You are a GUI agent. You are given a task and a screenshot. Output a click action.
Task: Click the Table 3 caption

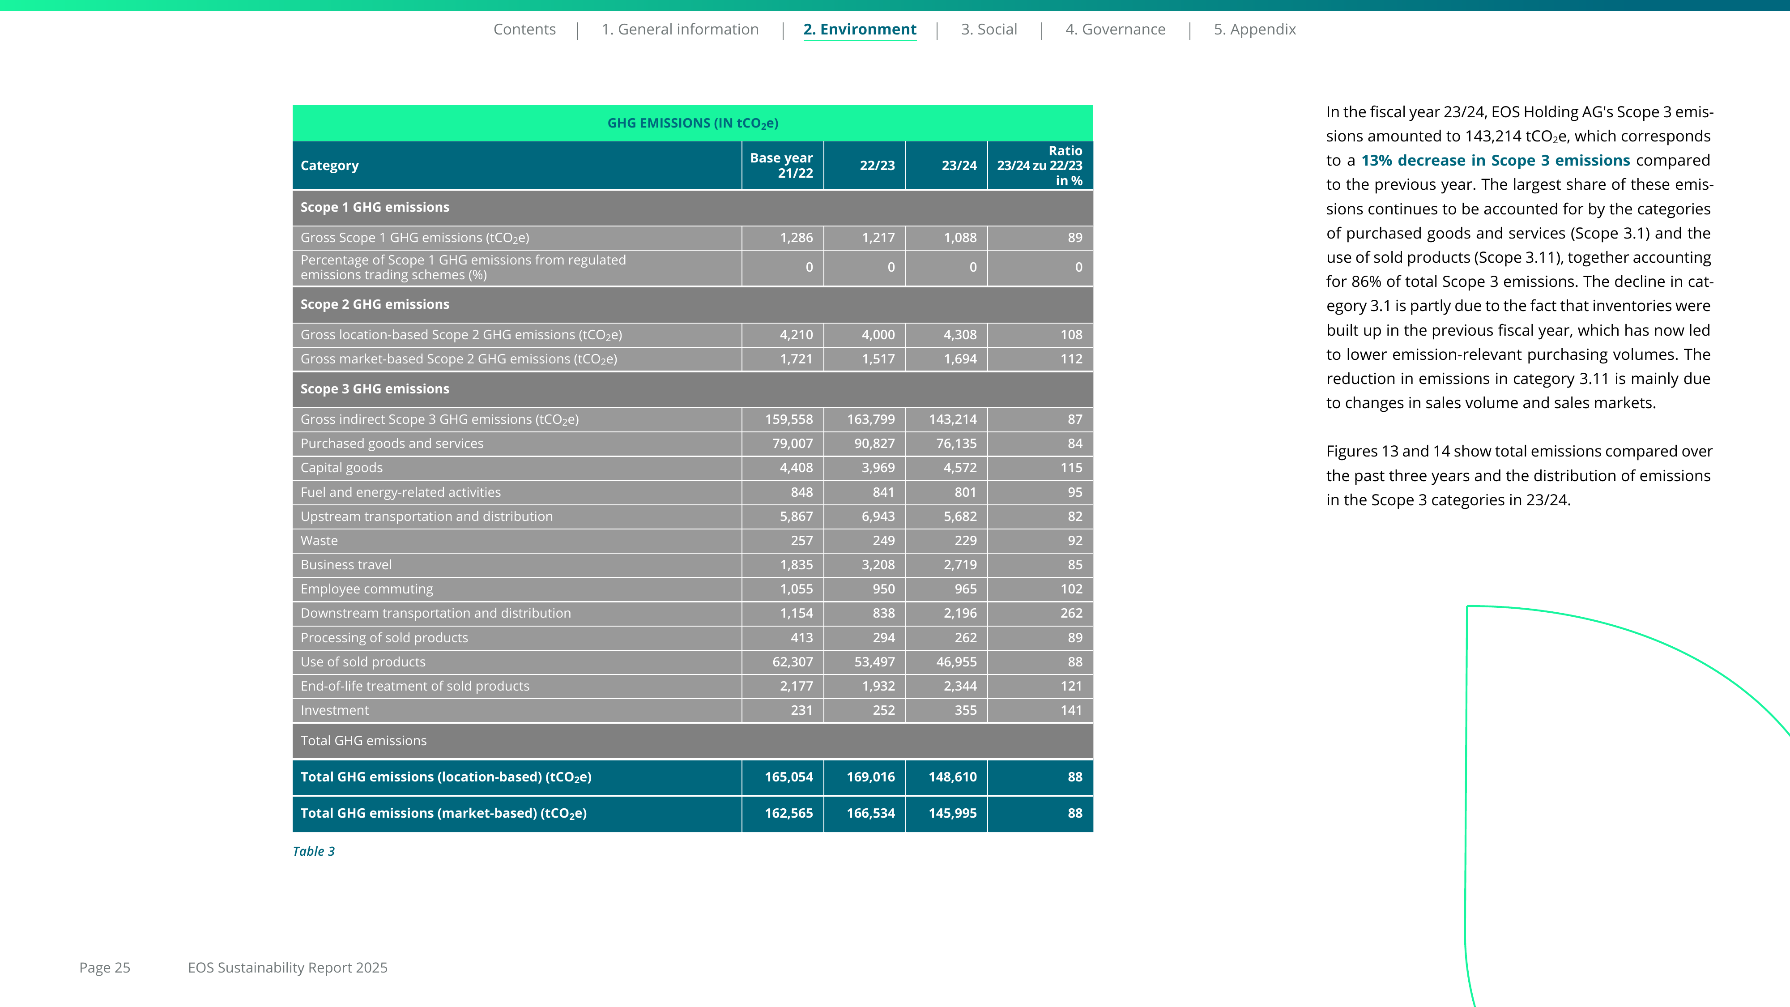click(x=313, y=851)
